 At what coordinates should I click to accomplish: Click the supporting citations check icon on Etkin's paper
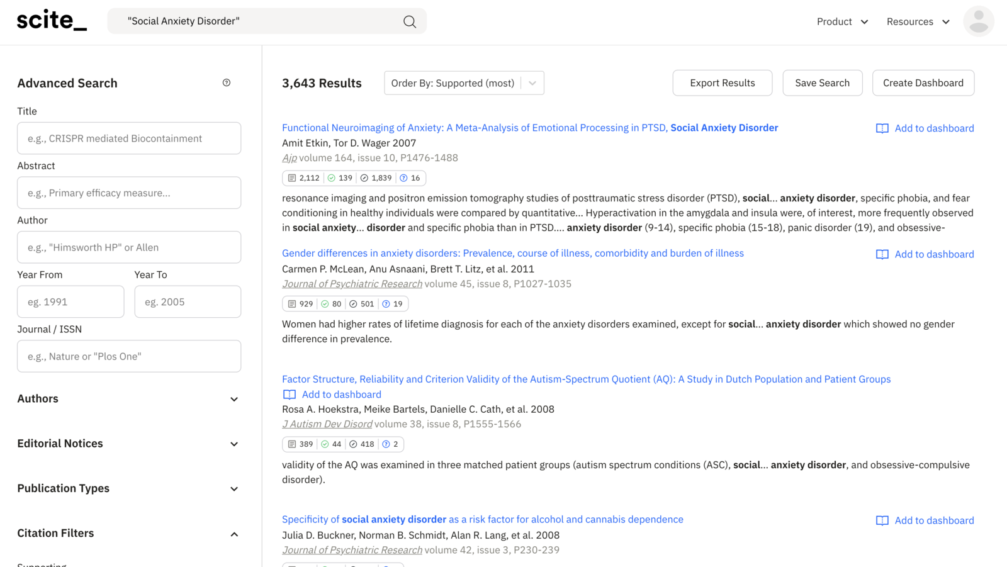pyautogui.click(x=332, y=177)
